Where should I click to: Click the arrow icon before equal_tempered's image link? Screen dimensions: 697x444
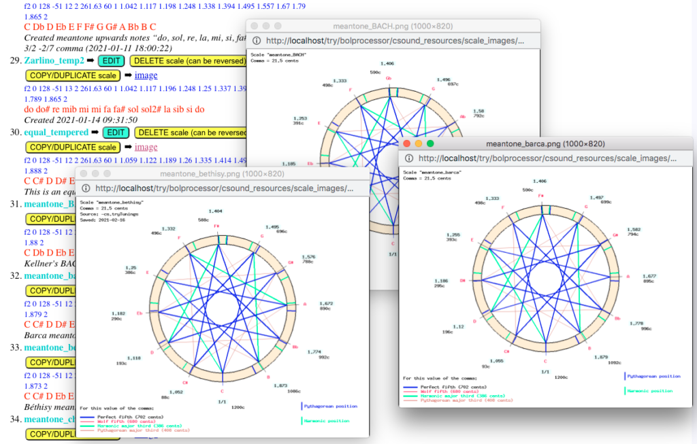(128, 147)
